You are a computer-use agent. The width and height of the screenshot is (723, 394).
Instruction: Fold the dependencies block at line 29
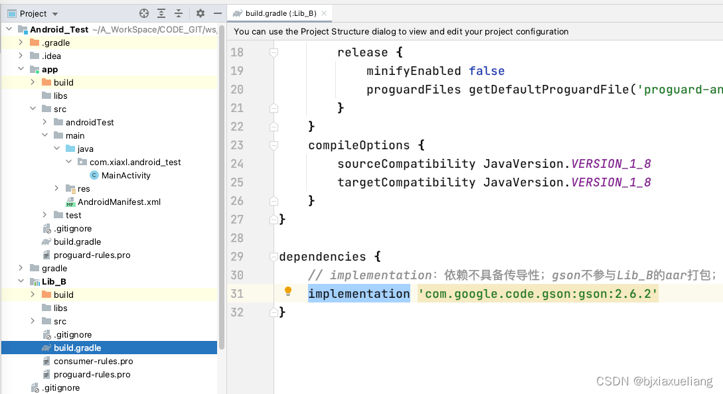point(274,257)
